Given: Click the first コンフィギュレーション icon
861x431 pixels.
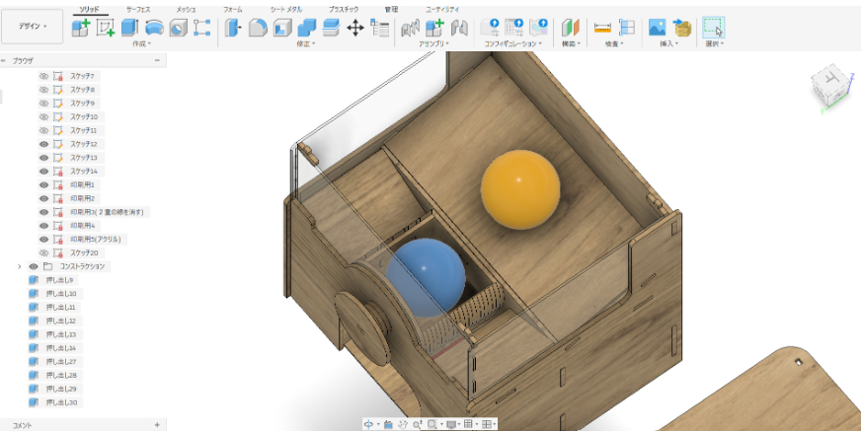Looking at the screenshot, I should click(x=490, y=27).
